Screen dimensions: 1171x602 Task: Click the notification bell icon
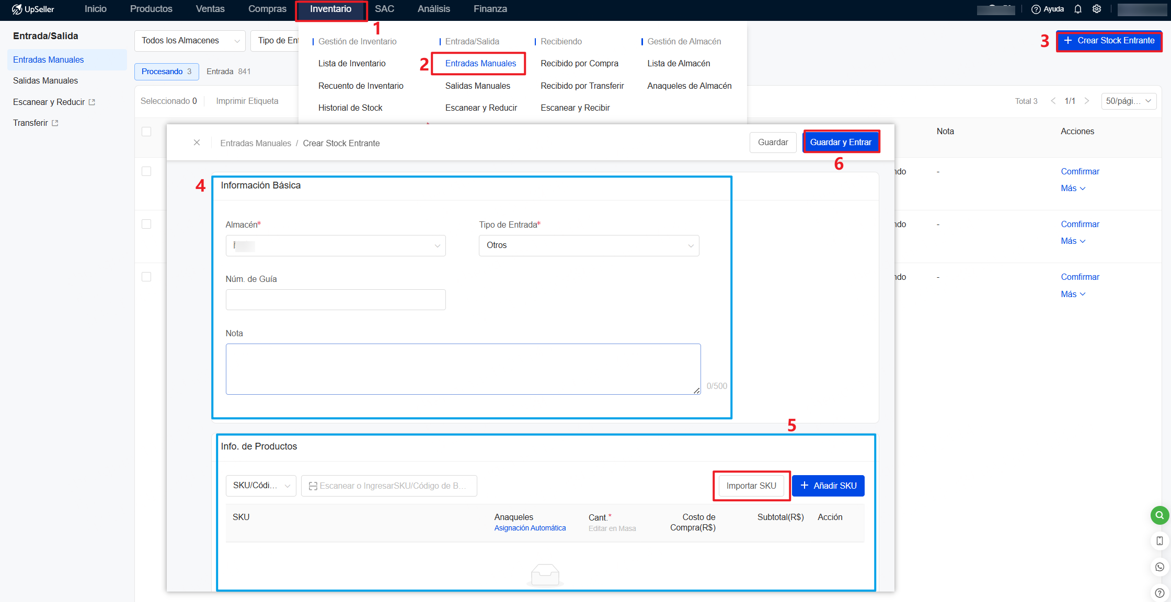[x=1078, y=9]
